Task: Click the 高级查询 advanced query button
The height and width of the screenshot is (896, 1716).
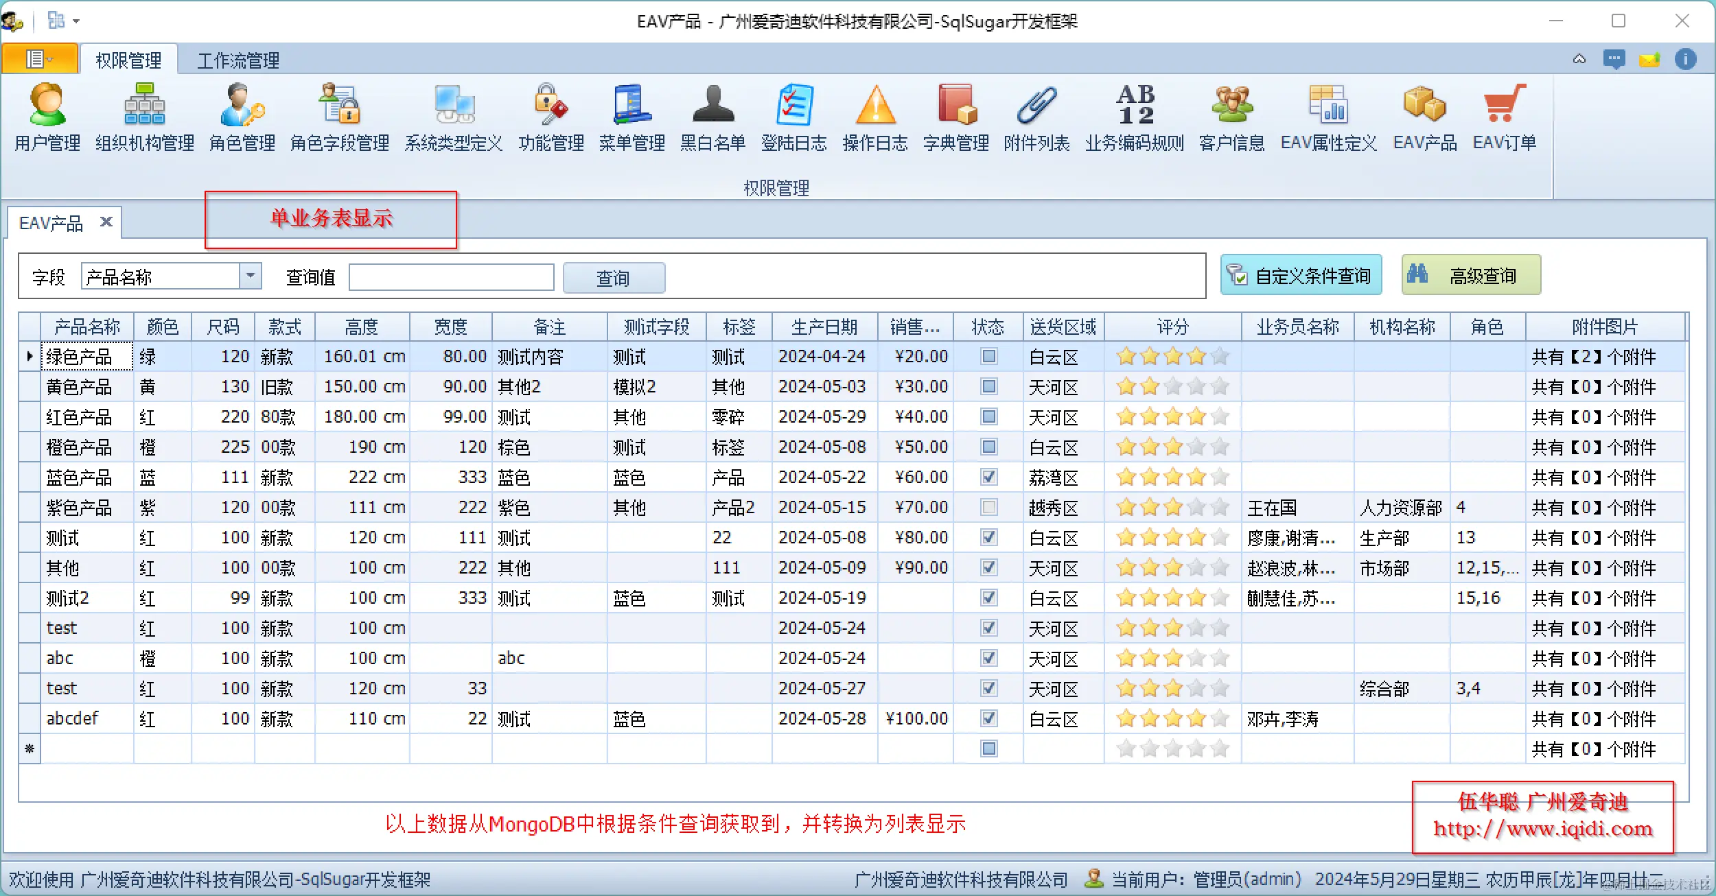Action: tap(1471, 275)
